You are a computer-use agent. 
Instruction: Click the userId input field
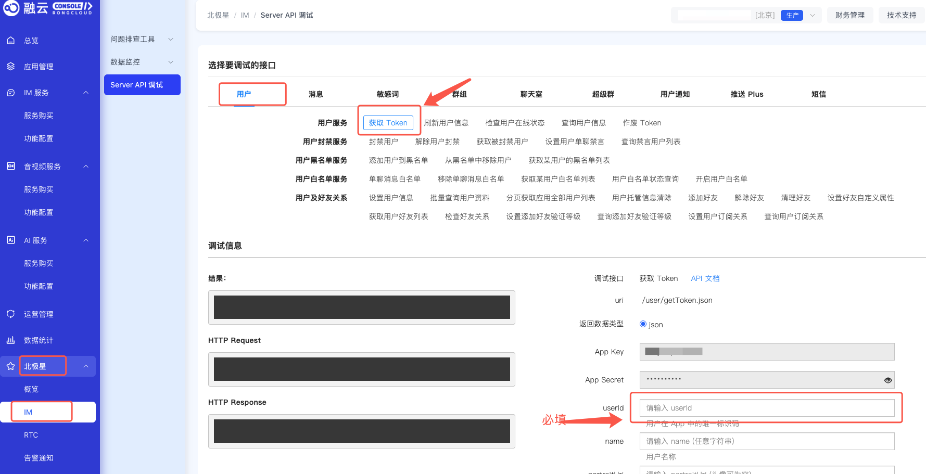pyautogui.click(x=767, y=408)
